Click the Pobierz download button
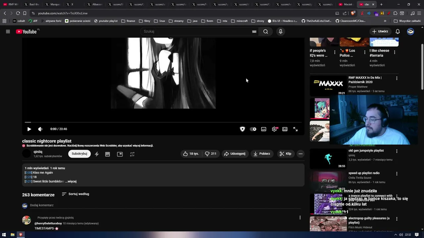Screen dimensions: 424x238 click(x=262, y=154)
